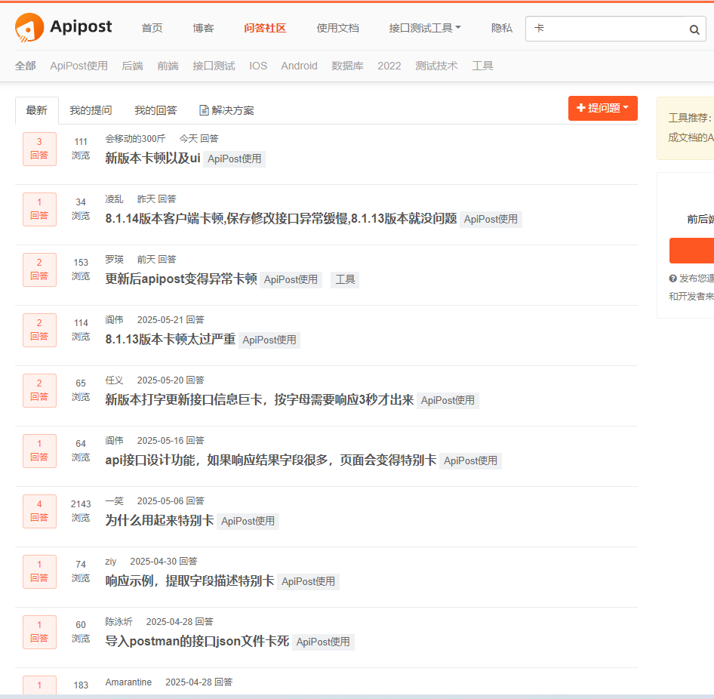
Task: Filter by IOS category
Action: 258,66
